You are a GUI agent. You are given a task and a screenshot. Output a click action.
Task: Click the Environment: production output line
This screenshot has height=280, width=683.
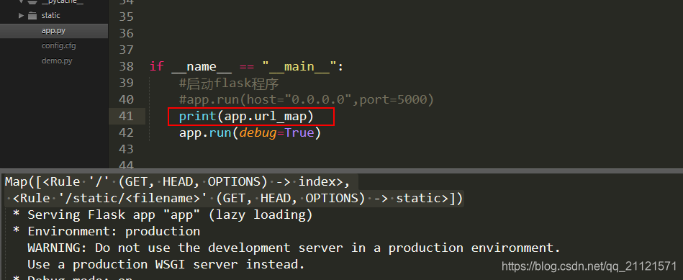tap(107, 232)
